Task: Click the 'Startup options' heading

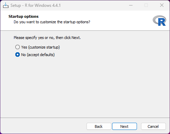Action: pyautogui.click(x=24, y=16)
